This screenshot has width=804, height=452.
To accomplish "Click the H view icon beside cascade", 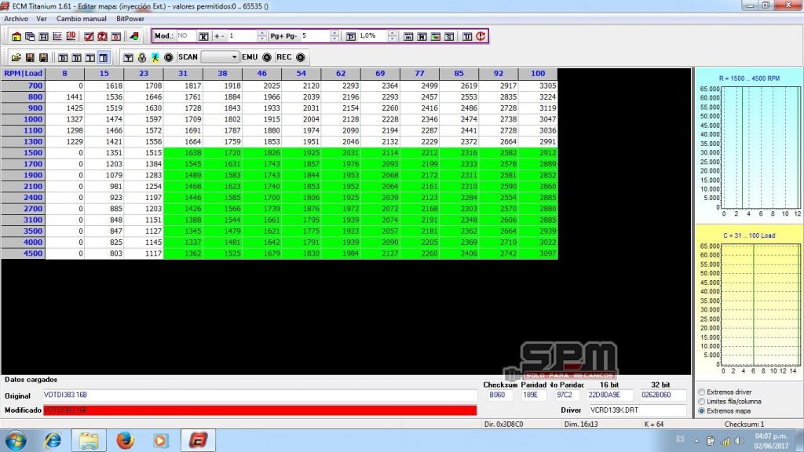I will point(44,36).
